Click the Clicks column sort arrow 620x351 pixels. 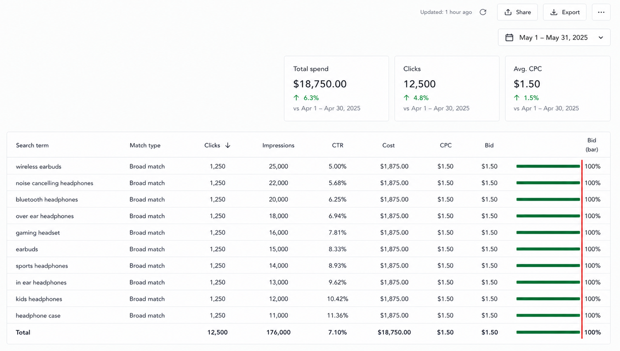[228, 145]
